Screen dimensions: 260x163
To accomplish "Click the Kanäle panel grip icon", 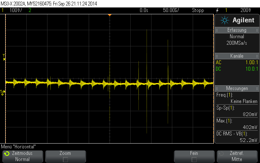I will point(217,56).
